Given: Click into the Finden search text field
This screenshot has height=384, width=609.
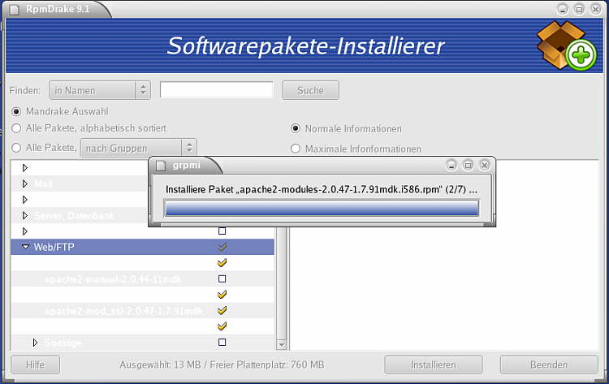Looking at the screenshot, I should [216, 90].
